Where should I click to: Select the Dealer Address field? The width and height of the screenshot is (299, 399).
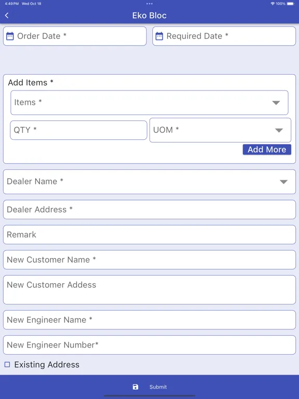[x=149, y=209]
